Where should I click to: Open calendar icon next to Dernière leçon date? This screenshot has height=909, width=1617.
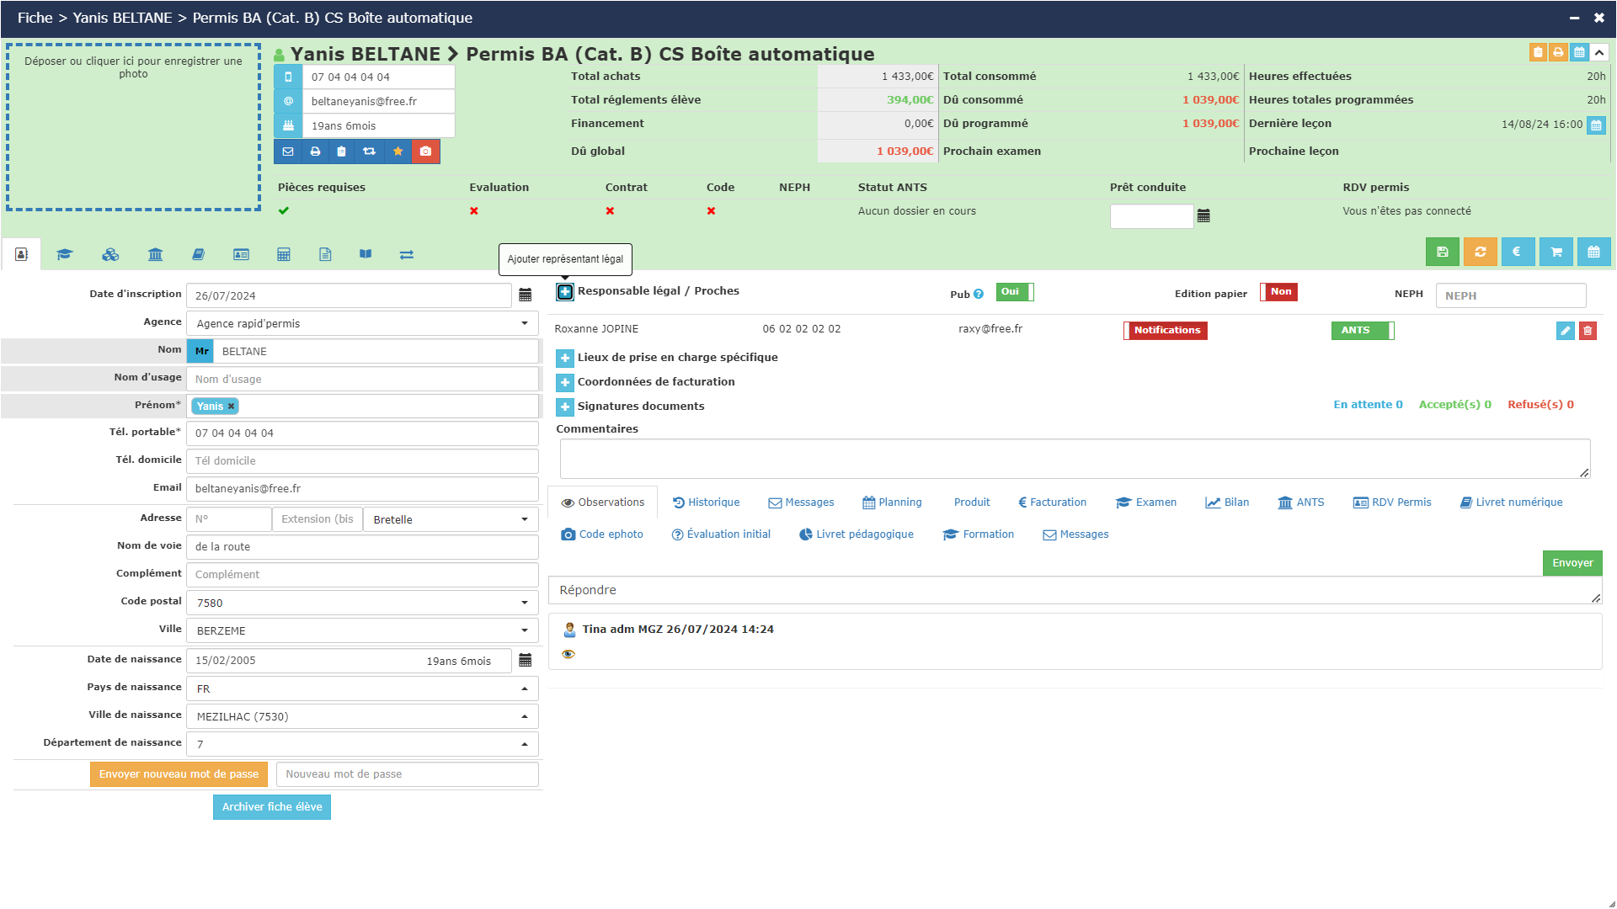pos(1596,125)
